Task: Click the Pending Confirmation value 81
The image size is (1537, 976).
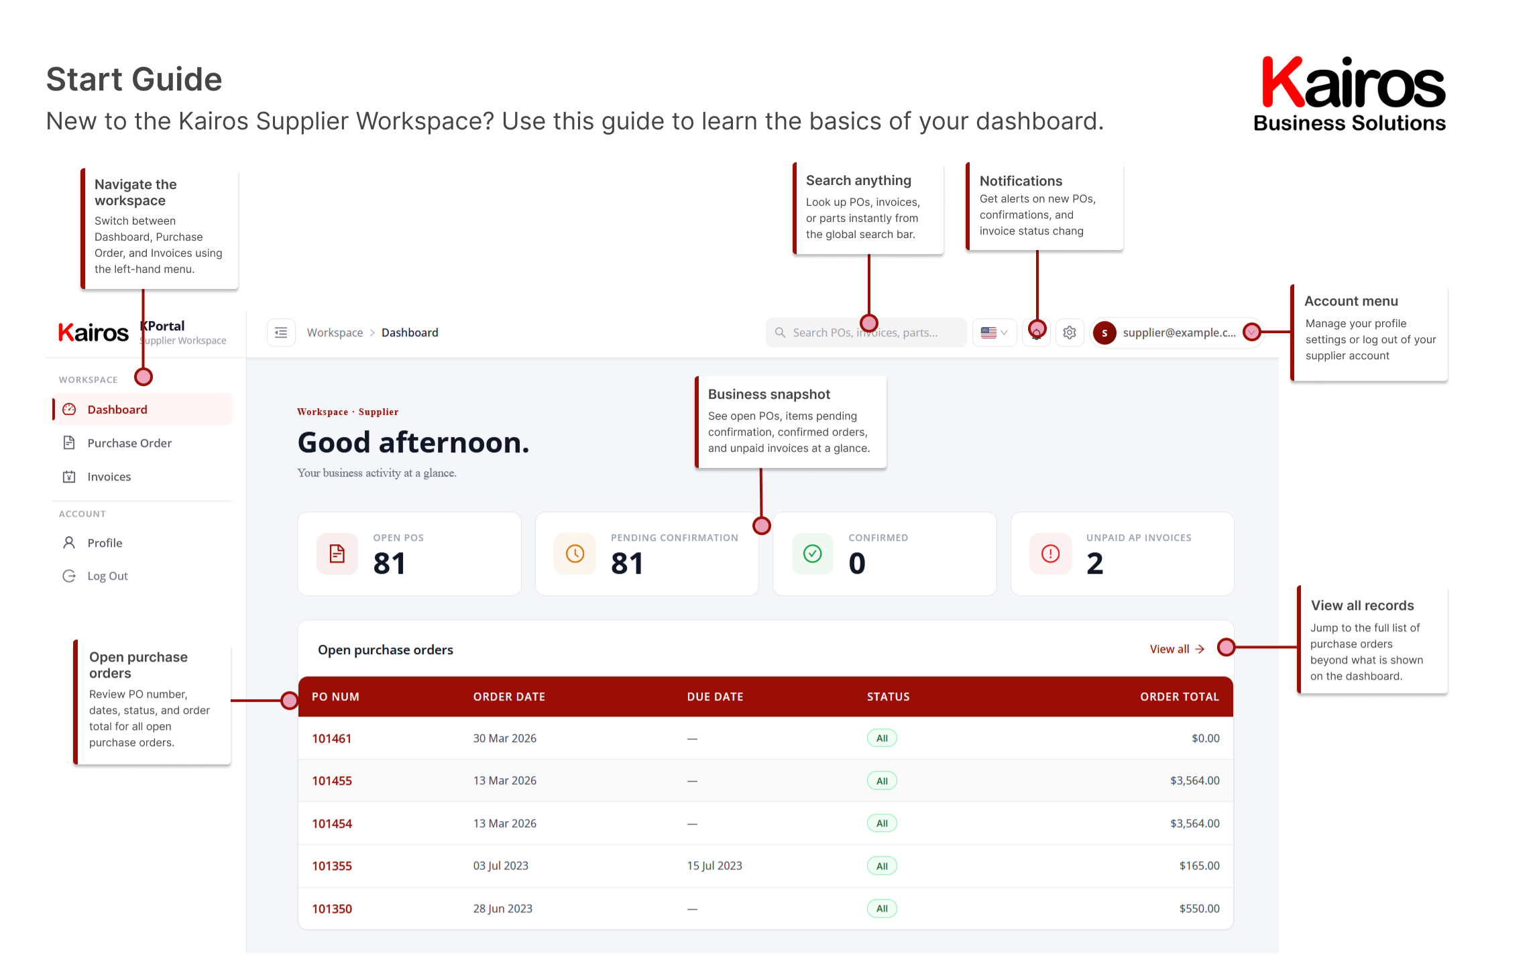Action: [627, 564]
